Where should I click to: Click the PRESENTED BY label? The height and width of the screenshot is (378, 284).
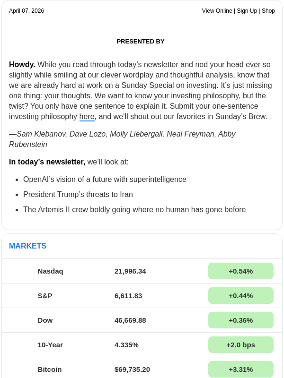click(x=141, y=42)
